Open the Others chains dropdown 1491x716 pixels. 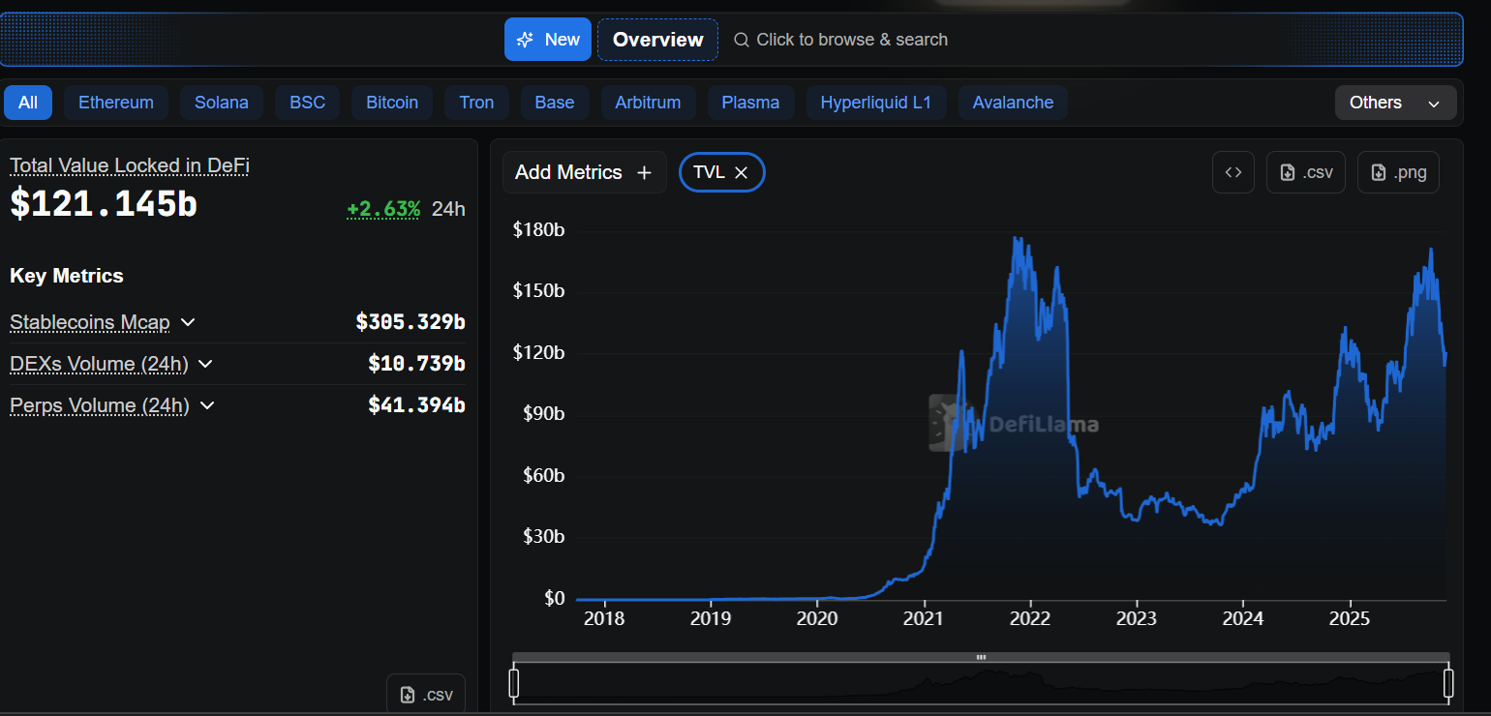[1395, 103]
